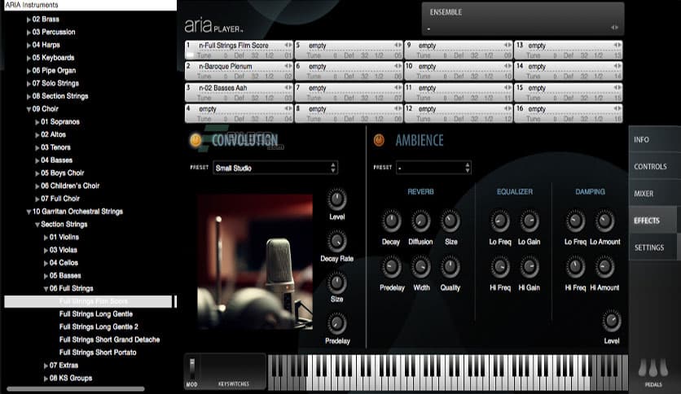681x394 pixels.
Task: Open slot 2 Baroque Plenum instrument menu
Action: [288, 66]
